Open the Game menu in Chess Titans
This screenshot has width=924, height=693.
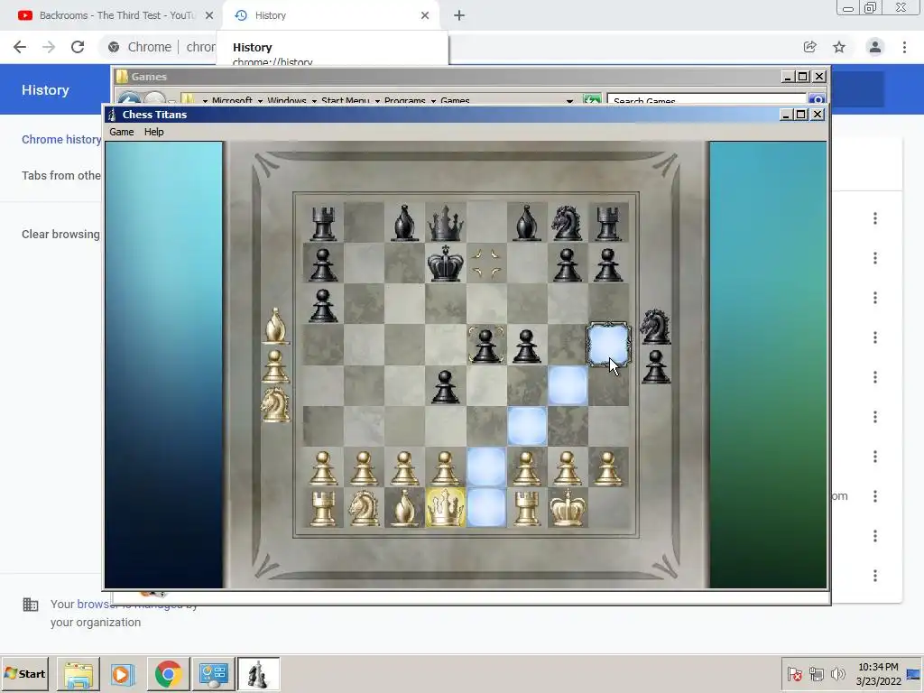pyautogui.click(x=122, y=132)
